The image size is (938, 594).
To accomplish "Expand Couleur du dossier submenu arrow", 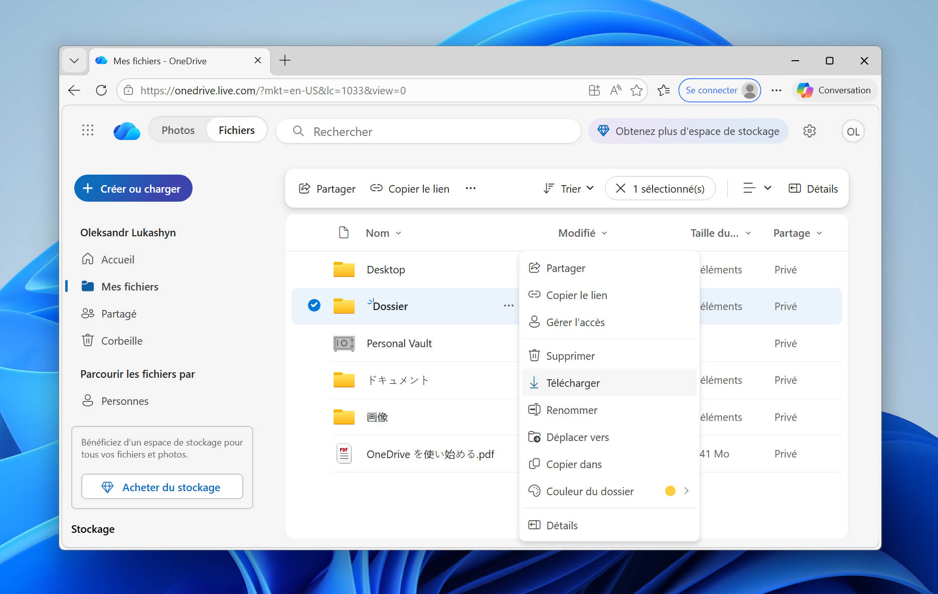I will [686, 491].
